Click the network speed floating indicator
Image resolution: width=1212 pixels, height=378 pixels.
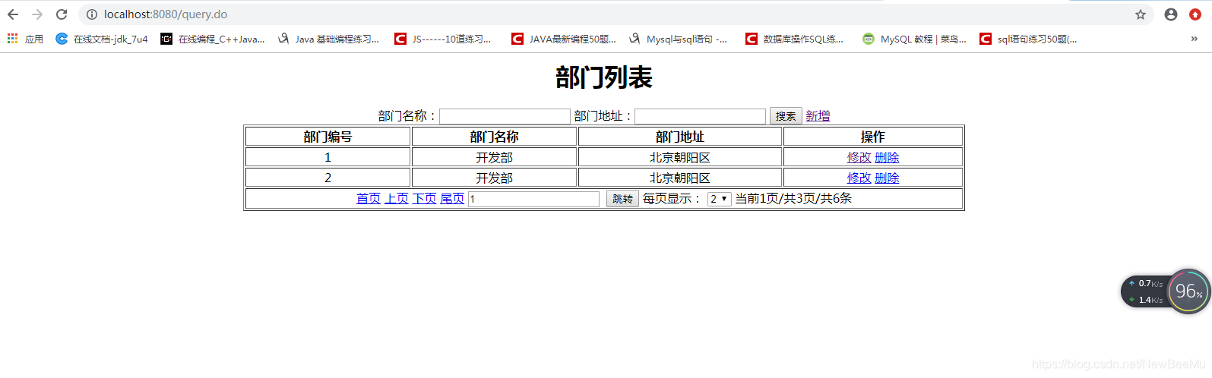(1144, 291)
